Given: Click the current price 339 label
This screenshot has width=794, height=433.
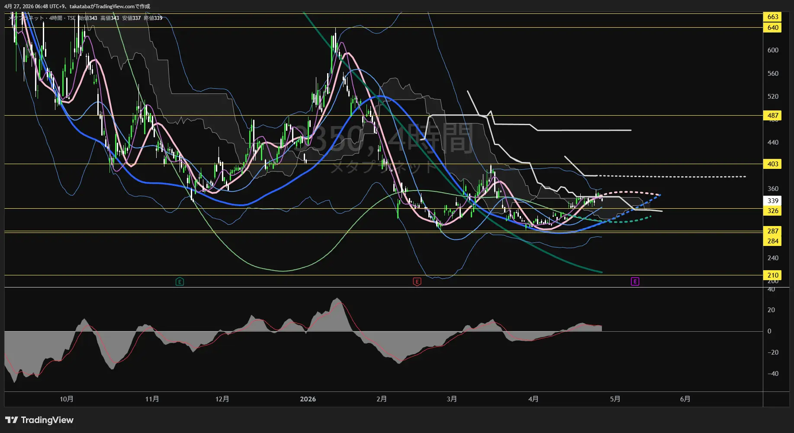Looking at the screenshot, I should point(772,201).
